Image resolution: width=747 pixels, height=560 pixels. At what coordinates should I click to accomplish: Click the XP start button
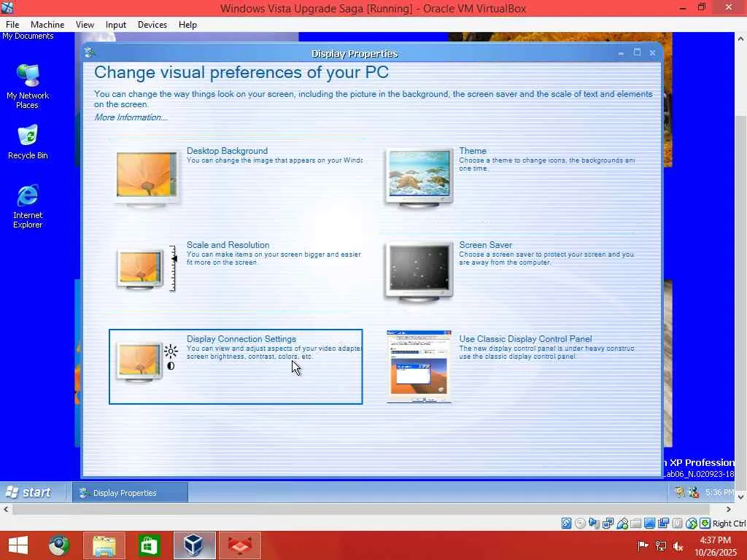tap(28, 492)
